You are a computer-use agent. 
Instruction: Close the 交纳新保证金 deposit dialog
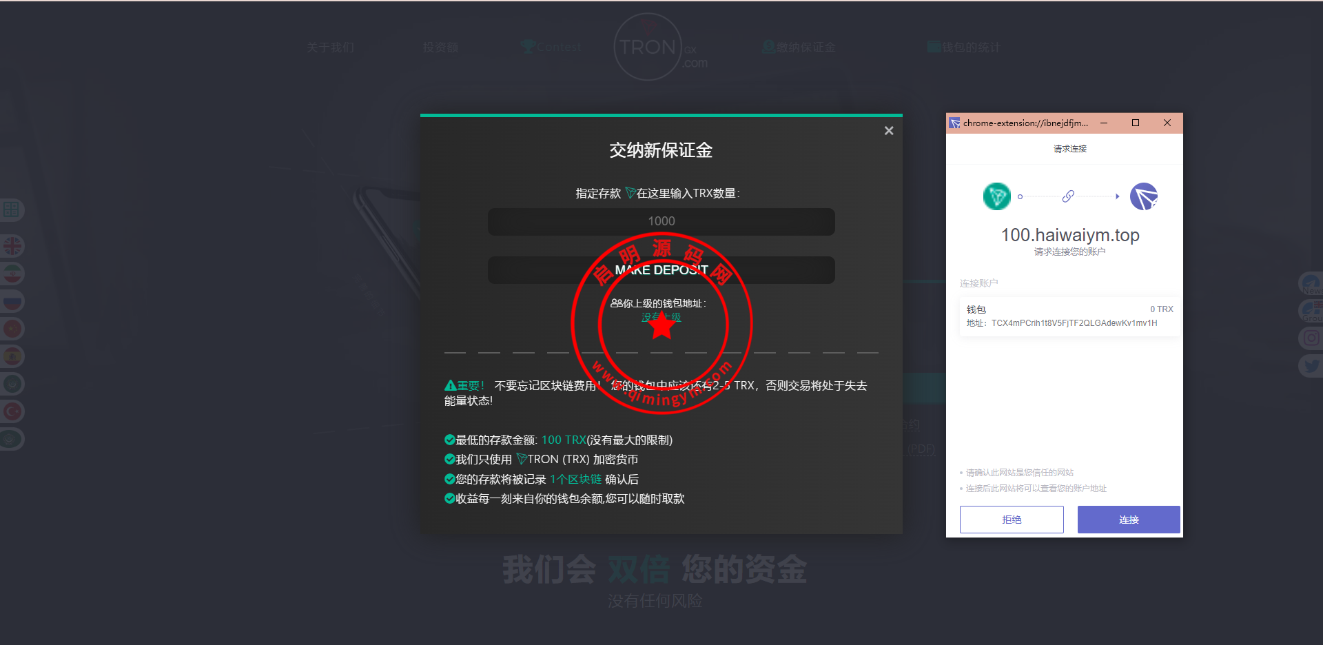click(x=889, y=131)
